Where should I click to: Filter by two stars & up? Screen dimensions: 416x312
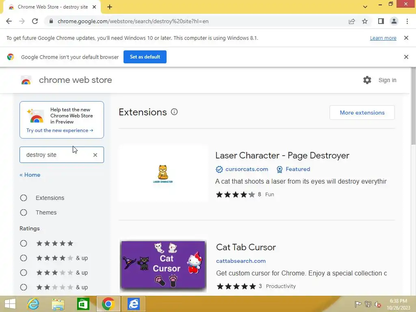point(24,287)
